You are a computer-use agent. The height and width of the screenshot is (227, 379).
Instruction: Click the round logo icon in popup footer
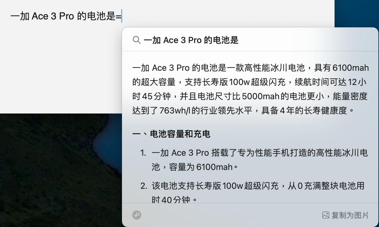[x=137, y=215]
